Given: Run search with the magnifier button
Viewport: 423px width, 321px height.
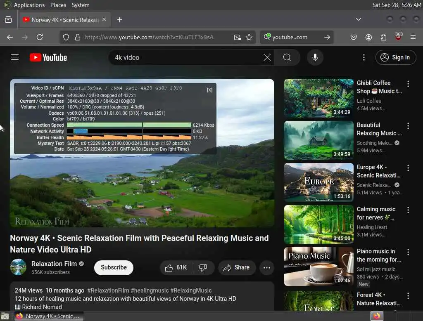Looking at the screenshot, I should [x=287, y=57].
